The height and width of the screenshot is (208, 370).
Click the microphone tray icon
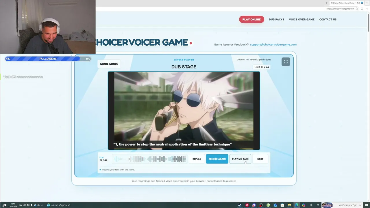32,205
